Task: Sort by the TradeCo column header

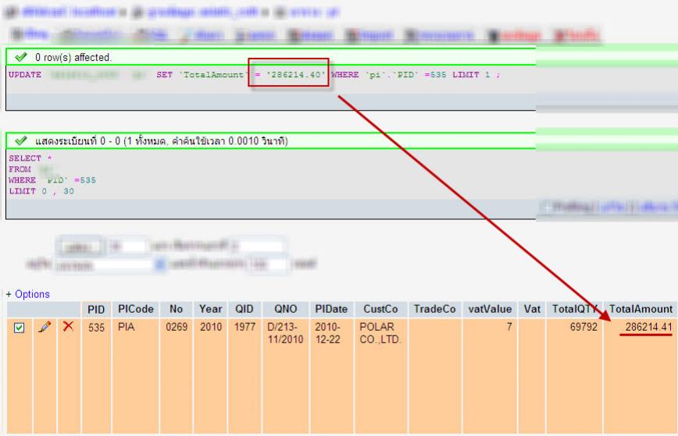Action: pos(434,309)
